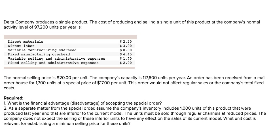Image resolution: width=273 pixels, height=132 pixels.
Task: Click the 'Required:' bold heading
Action: (x=14, y=98)
